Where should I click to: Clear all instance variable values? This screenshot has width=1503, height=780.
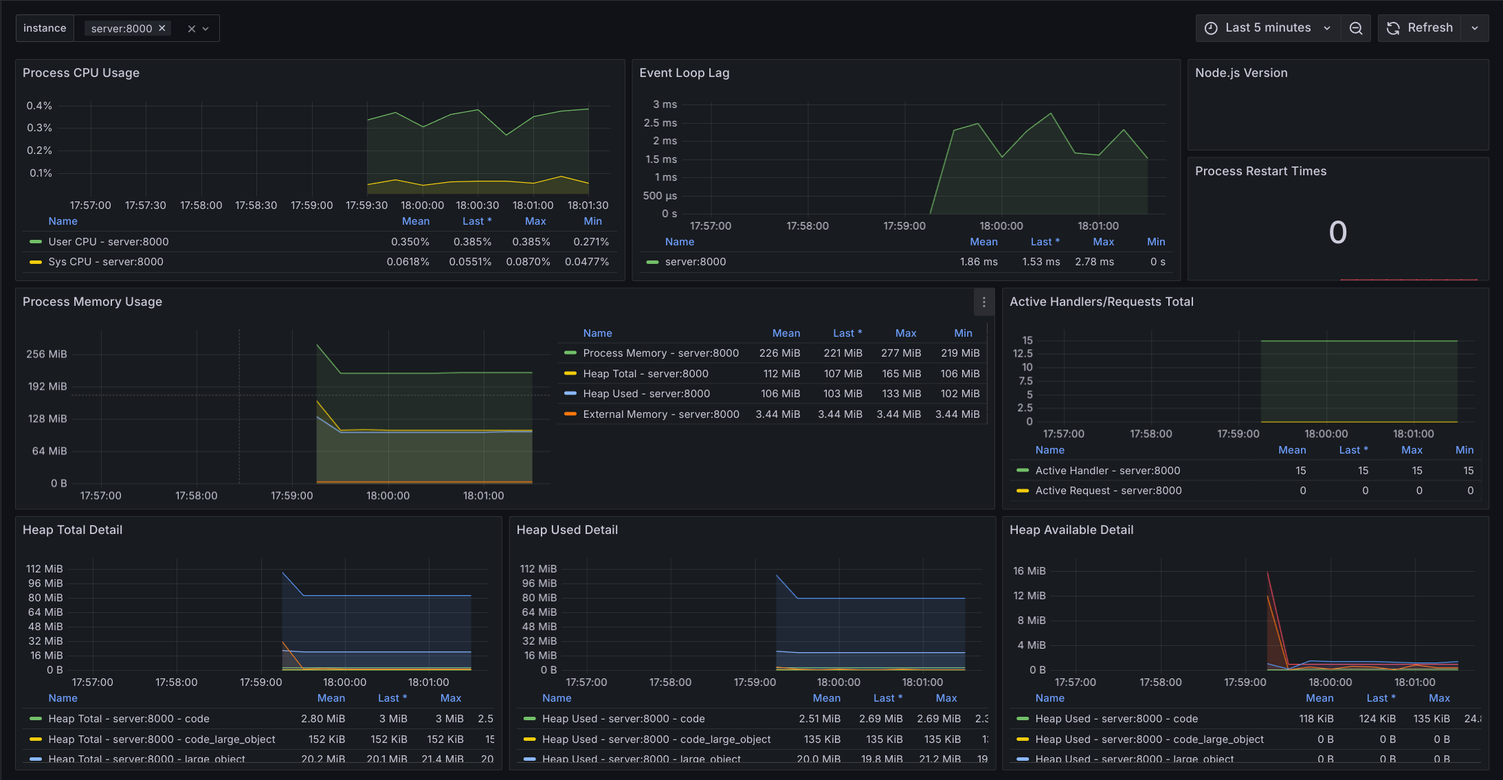click(x=192, y=29)
